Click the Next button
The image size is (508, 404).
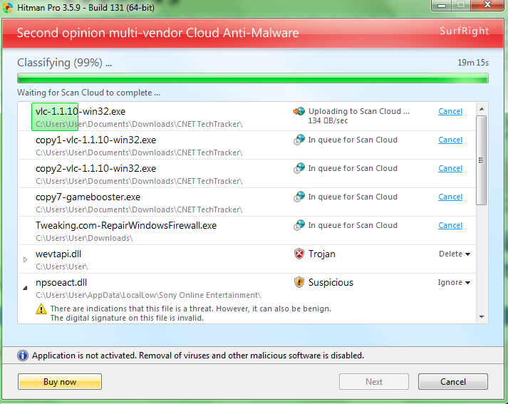pos(374,382)
